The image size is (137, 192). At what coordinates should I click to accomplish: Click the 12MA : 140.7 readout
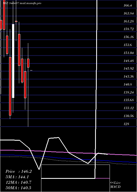point(18,182)
